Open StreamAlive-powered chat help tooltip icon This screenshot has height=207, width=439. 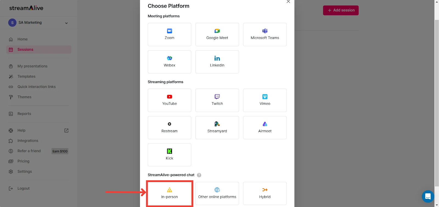tap(199, 175)
